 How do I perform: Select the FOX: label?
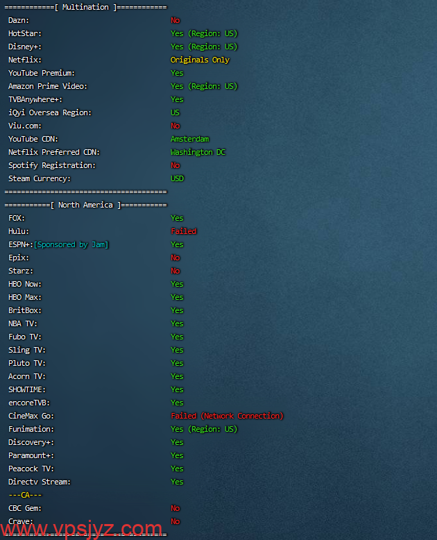tap(17, 218)
